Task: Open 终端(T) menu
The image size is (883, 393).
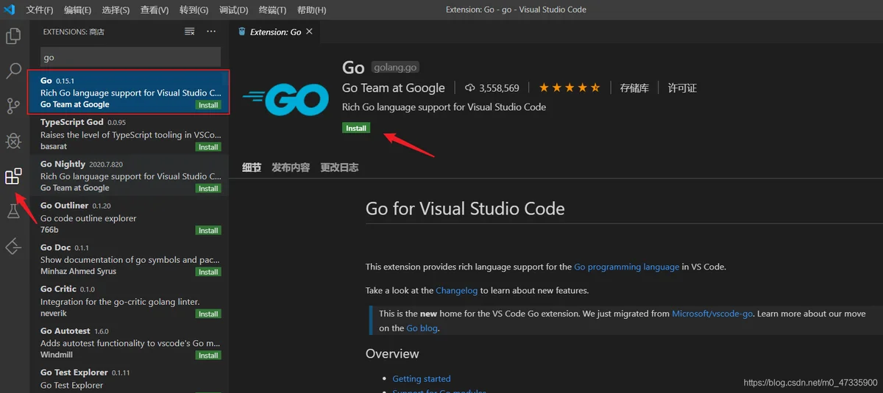Action: [x=273, y=10]
